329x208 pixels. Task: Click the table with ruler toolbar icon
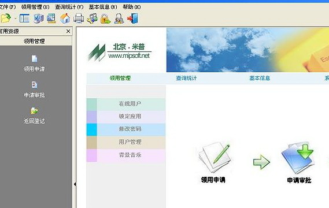[x=51, y=18]
